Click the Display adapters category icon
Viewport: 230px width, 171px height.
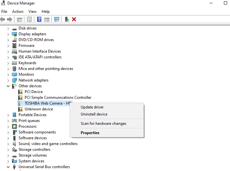(14, 34)
